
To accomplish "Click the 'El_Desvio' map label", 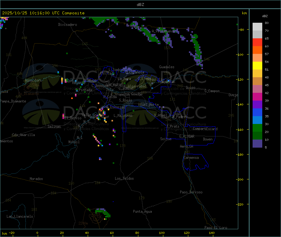I will point(73,118).
